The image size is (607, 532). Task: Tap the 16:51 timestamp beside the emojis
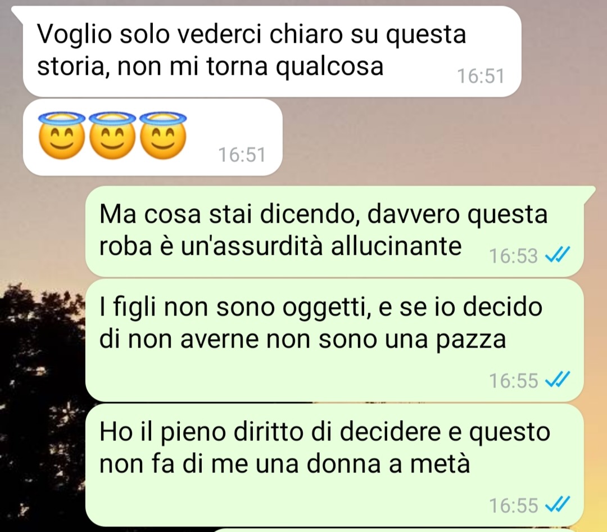[x=242, y=155]
